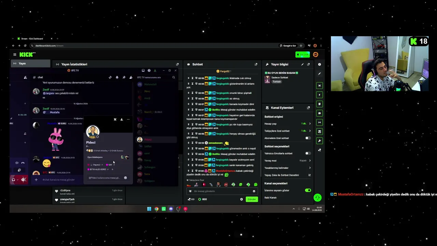437x246 pixels.
Task: Open Discord from the taskbar
Action: point(171,209)
